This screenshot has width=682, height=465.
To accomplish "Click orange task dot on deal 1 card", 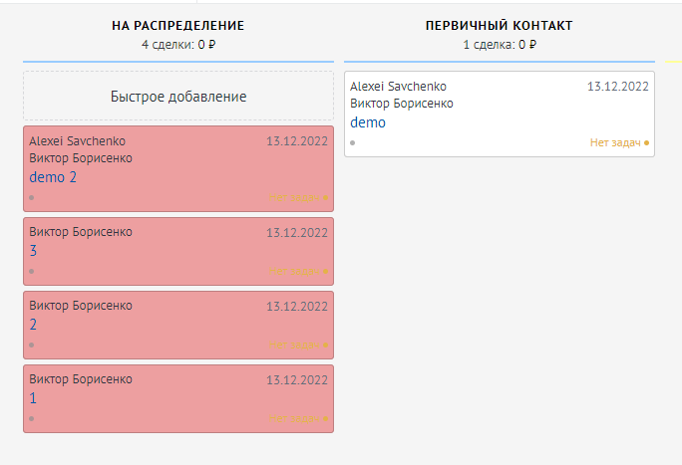I will click(x=327, y=418).
